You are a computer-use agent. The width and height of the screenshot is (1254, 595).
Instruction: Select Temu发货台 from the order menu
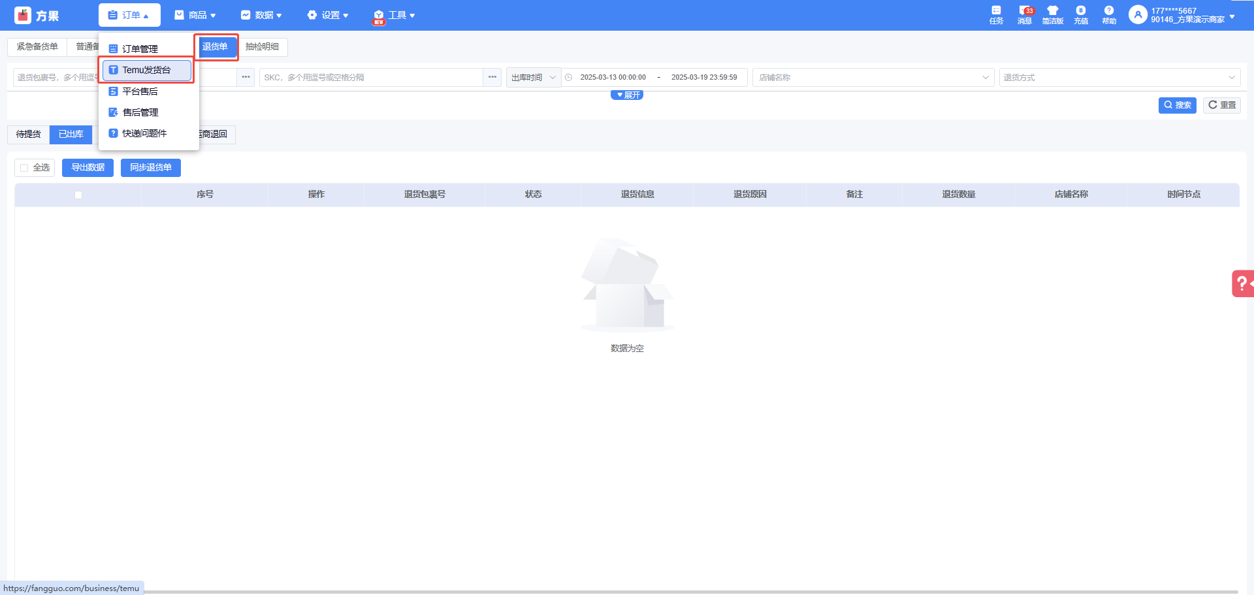146,71
